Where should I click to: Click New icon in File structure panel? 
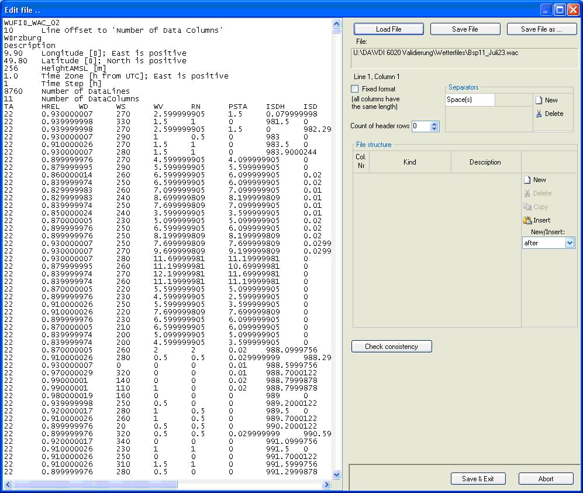click(527, 180)
